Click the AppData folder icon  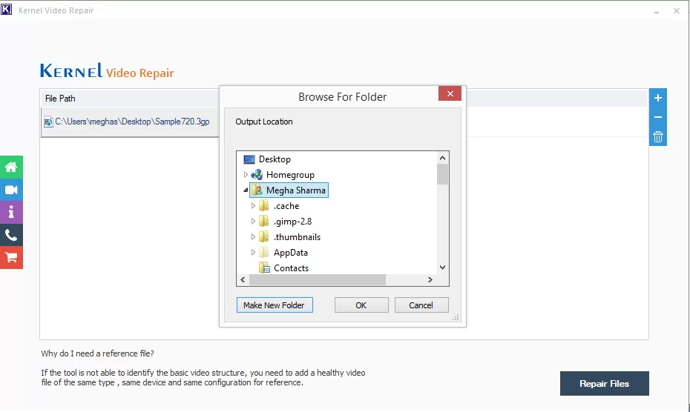pyautogui.click(x=264, y=253)
